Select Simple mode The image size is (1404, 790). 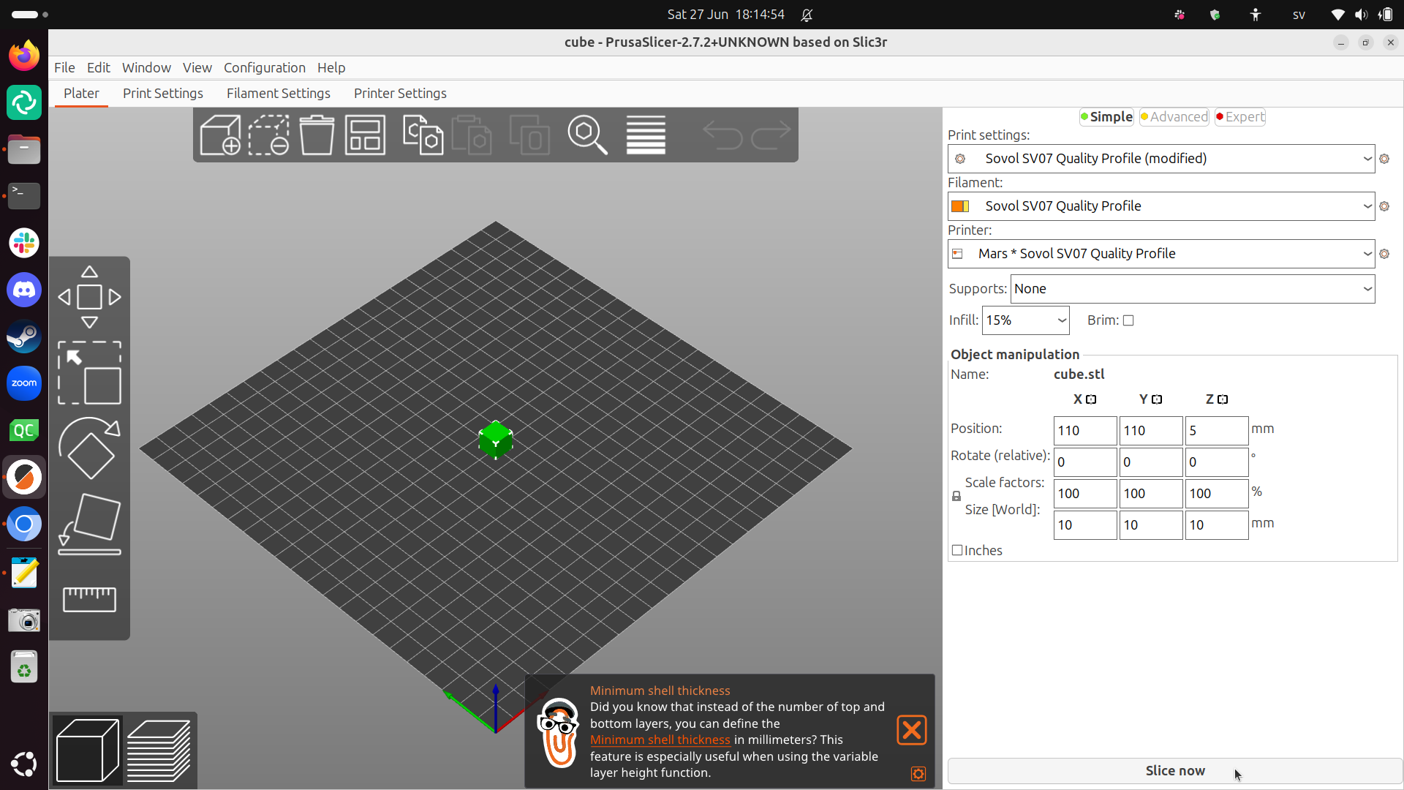[1106, 117]
